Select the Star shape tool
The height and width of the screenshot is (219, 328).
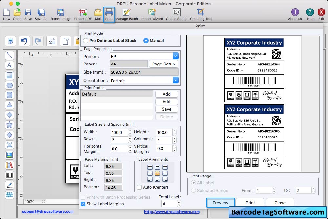click(x=10, y=125)
